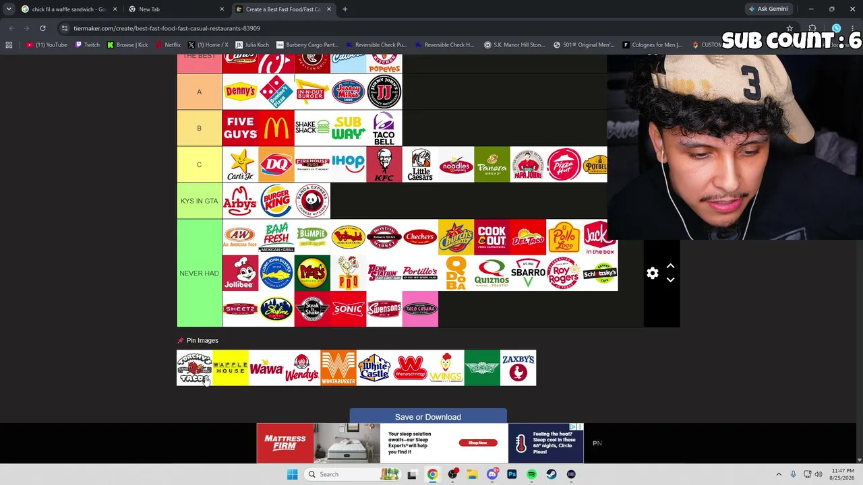Click the Panera Bread logo
Screen dimensions: 863x485
point(492,164)
